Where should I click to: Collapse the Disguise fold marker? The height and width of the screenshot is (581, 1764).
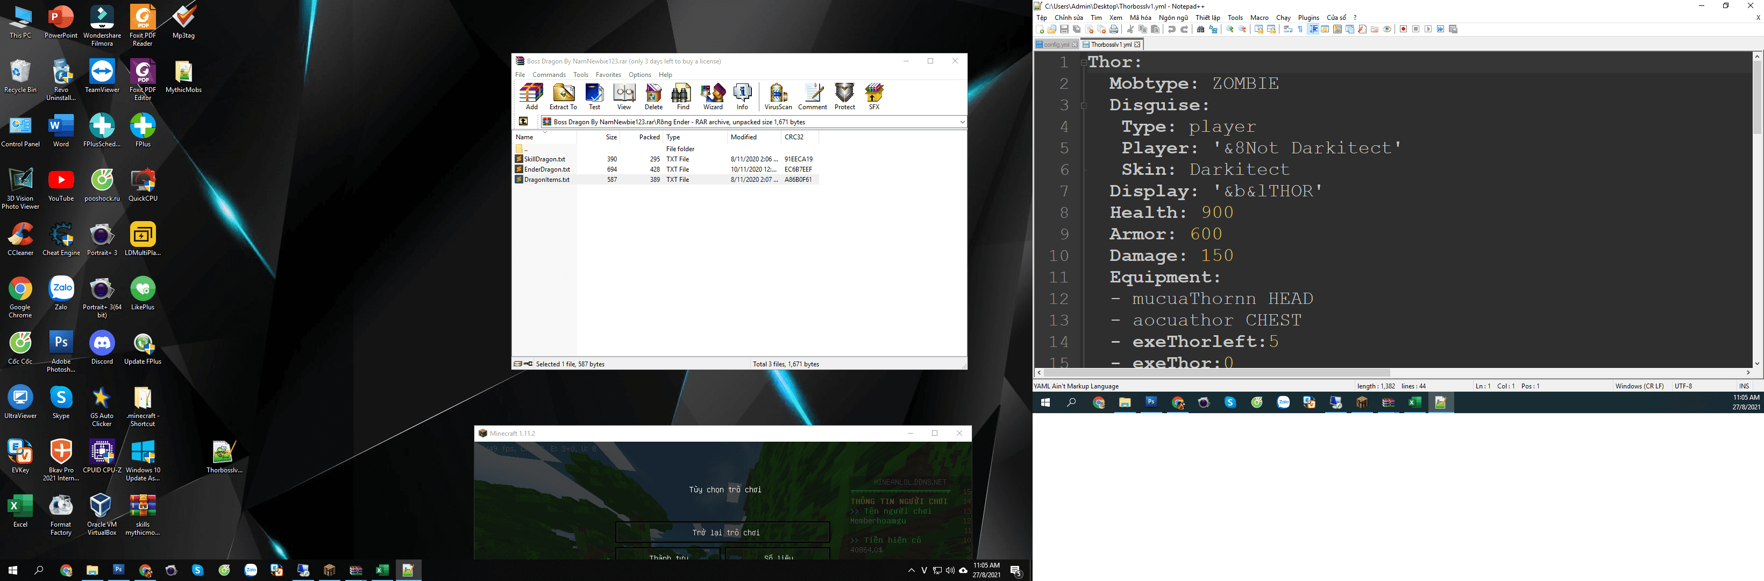[x=1083, y=105]
